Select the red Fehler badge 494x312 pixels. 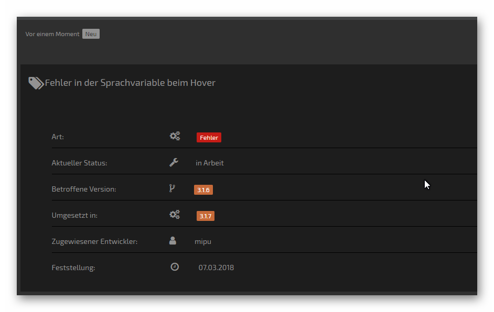(209, 138)
